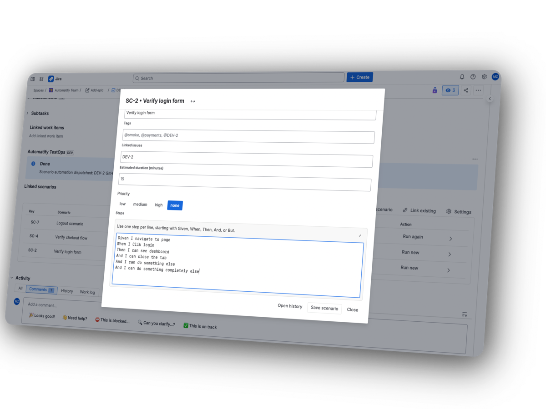Collapse the Activity section
The image size is (546, 409).
coord(12,278)
